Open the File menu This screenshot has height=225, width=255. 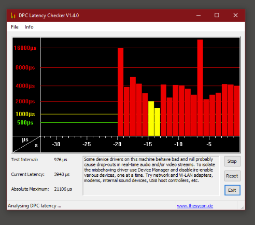click(15, 27)
